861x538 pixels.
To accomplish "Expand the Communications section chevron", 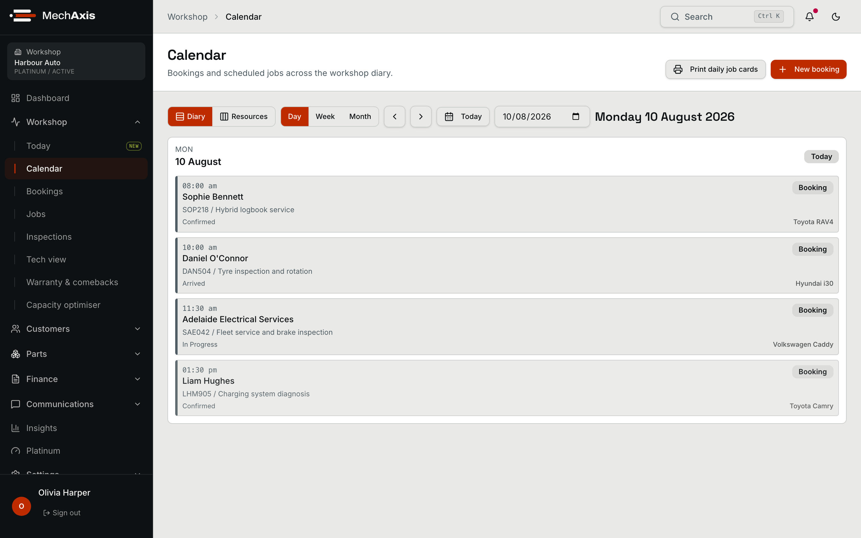I will [137, 404].
